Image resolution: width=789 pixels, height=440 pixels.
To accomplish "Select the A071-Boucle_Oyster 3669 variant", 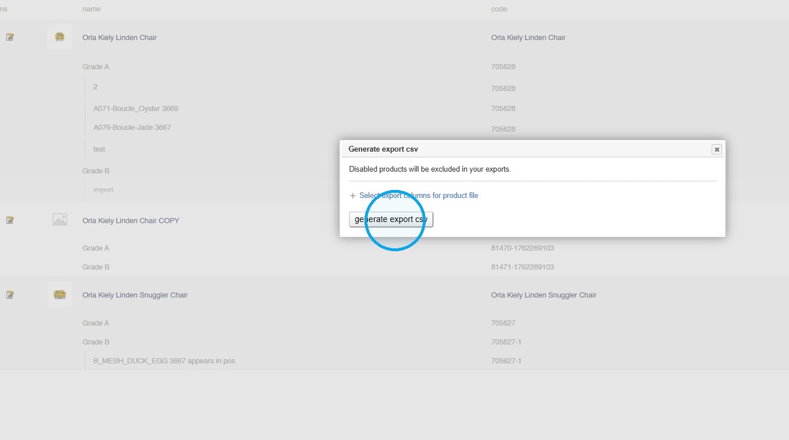I will (136, 109).
